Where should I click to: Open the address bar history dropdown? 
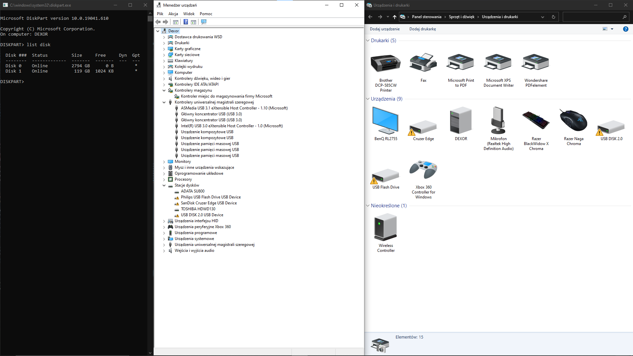click(543, 17)
